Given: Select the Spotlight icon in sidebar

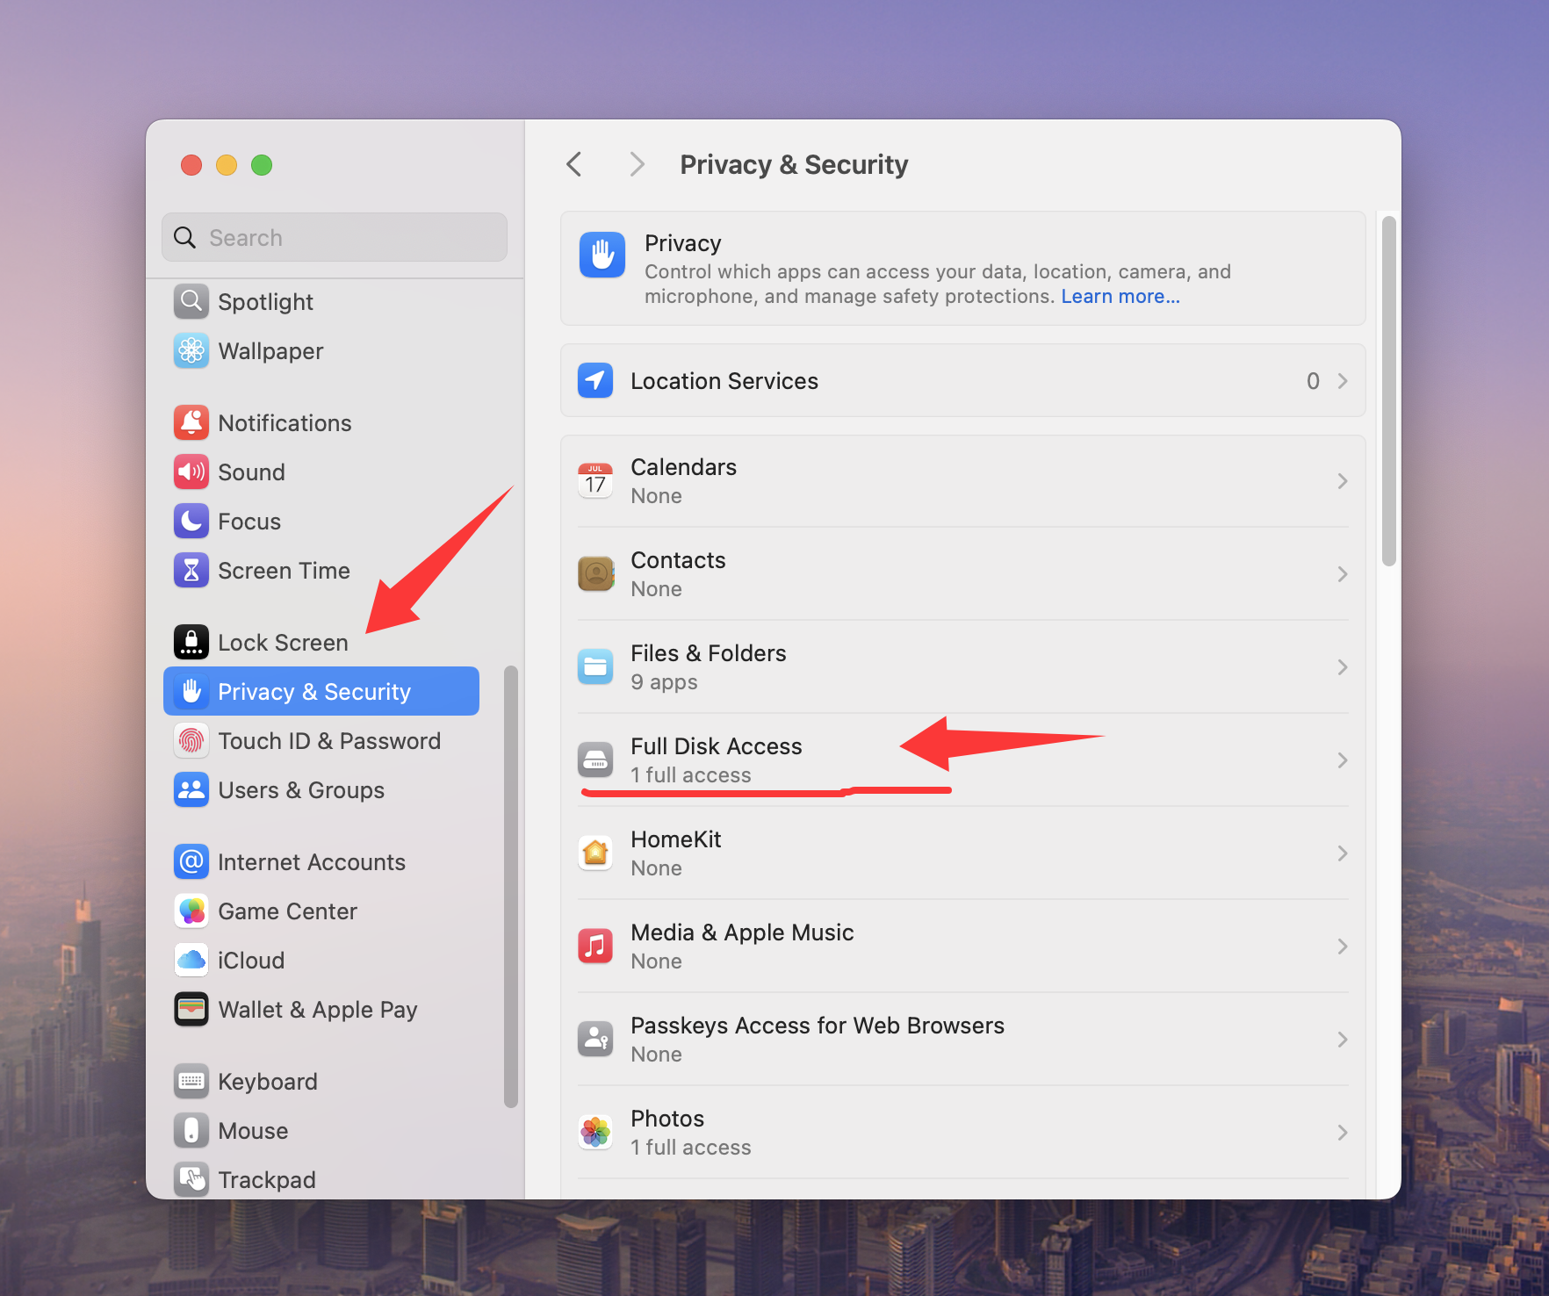Looking at the screenshot, I should 191,301.
